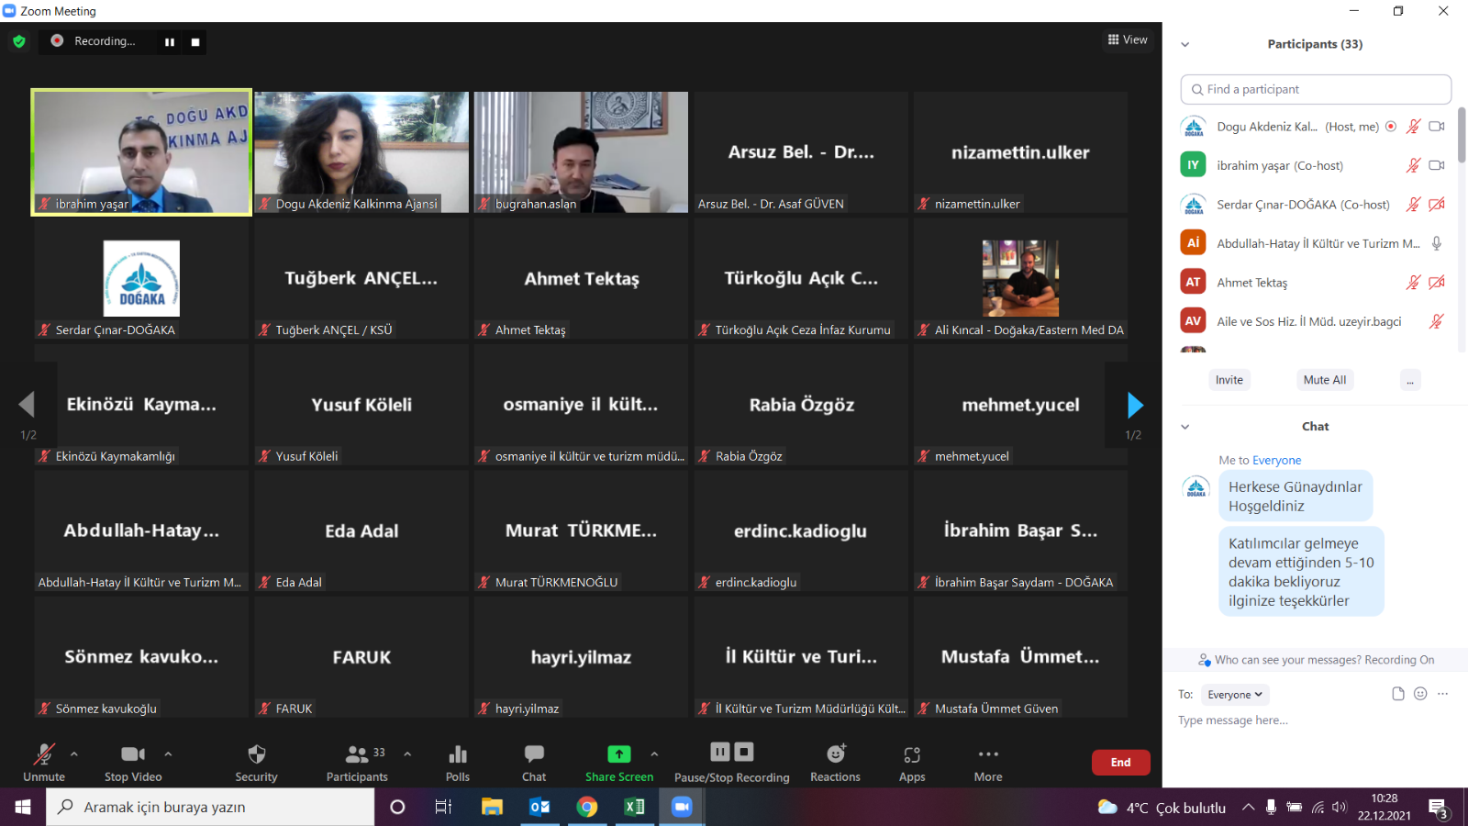Open the View layout menu

(1128, 39)
